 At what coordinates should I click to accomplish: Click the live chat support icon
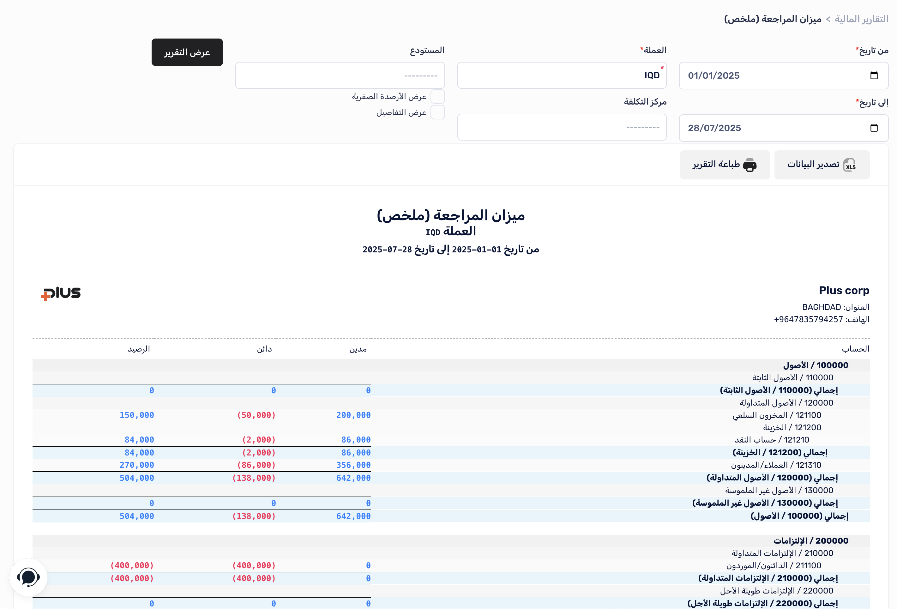pos(28,577)
